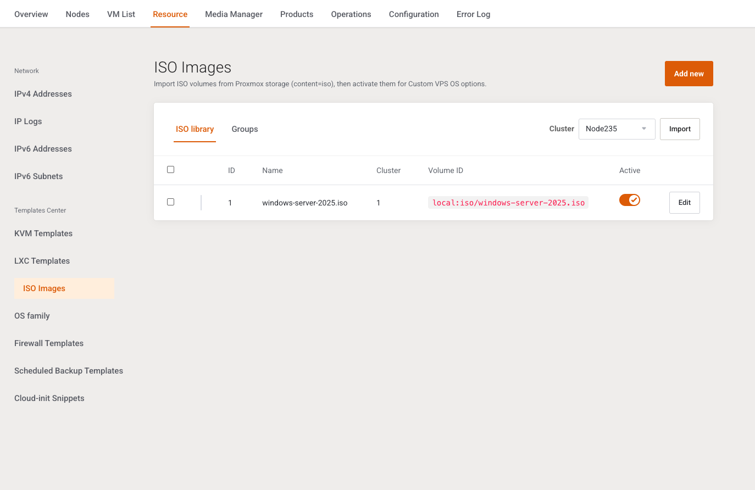Switch to the VM List tab
This screenshot has height=490, width=755.
(x=121, y=14)
